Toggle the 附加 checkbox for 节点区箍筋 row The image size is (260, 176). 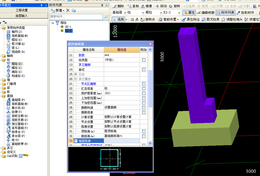click(144, 84)
